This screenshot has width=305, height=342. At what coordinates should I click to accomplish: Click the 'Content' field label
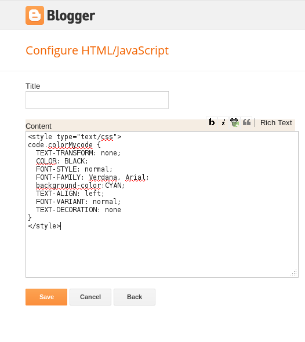tap(38, 126)
